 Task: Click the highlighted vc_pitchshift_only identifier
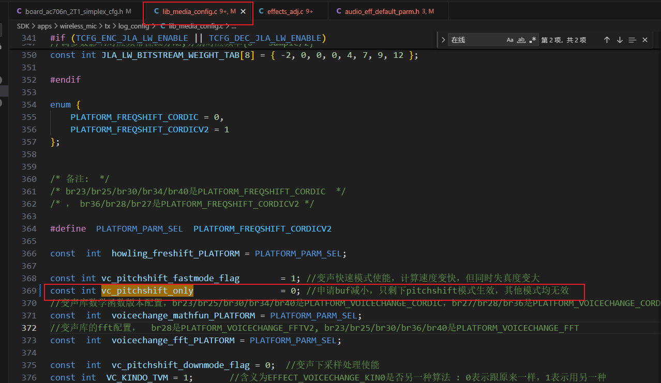coord(147,291)
